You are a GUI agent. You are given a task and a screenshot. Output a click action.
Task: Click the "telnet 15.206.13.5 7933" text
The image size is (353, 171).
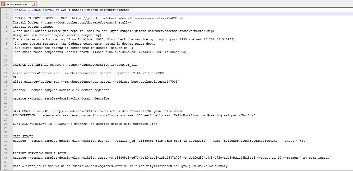211,39
